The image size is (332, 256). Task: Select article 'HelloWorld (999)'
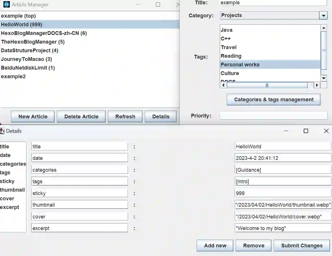(x=90, y=24)
